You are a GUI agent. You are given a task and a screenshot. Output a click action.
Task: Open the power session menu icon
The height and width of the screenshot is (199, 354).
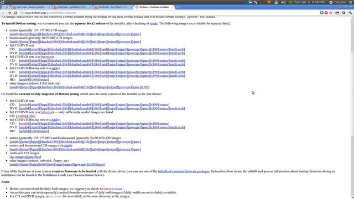(350, 2)
